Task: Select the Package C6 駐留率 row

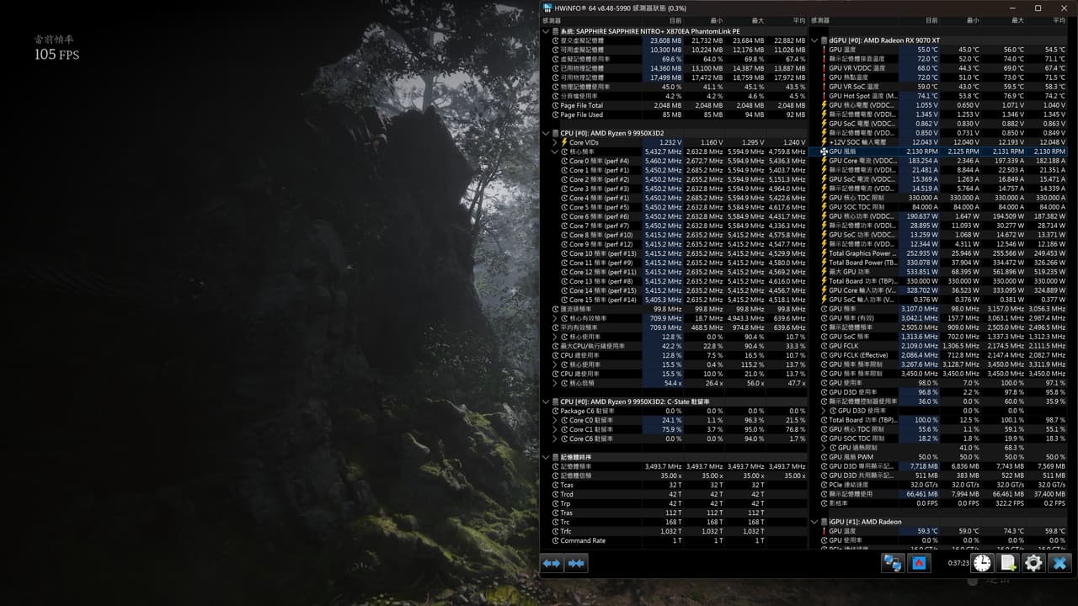Action: [674, 411]
